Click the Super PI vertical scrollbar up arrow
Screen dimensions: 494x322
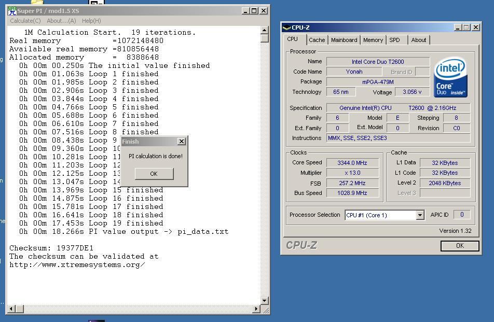(265, 30)
